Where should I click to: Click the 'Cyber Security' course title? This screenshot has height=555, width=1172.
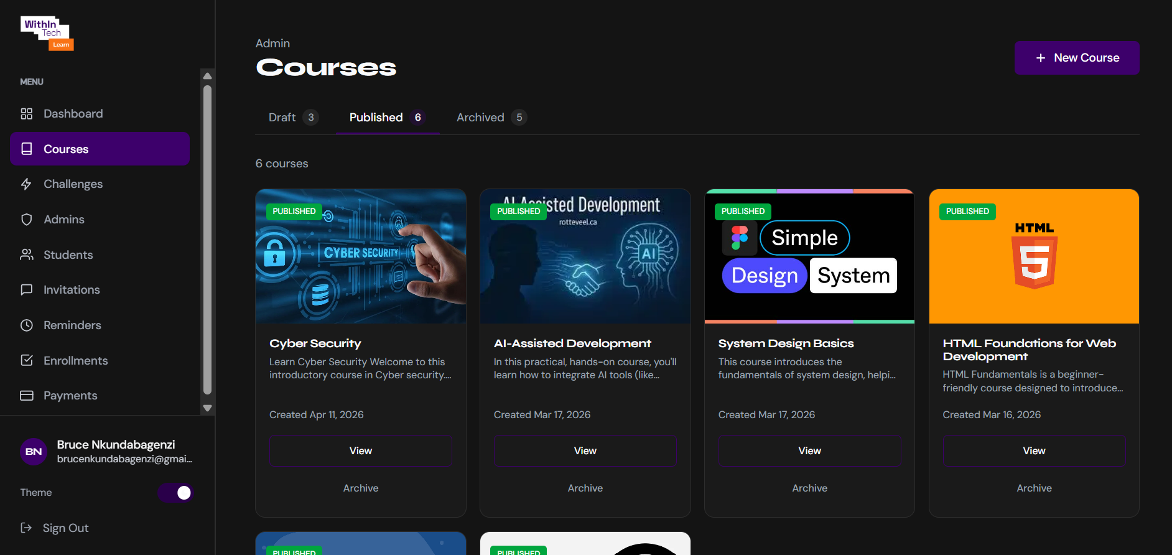coord(315,343)
